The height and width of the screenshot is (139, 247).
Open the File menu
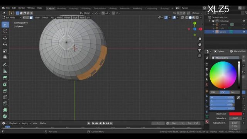(x=8, y=8)
